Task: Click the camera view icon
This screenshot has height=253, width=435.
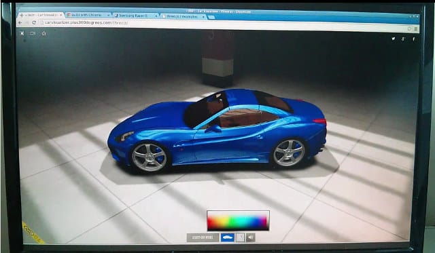Action: [x=33, y=33]
